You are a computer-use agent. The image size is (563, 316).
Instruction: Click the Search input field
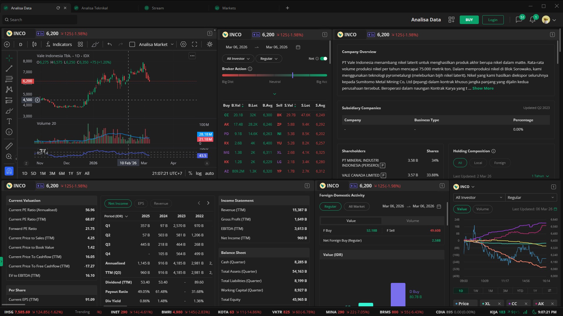pos(41,20)
